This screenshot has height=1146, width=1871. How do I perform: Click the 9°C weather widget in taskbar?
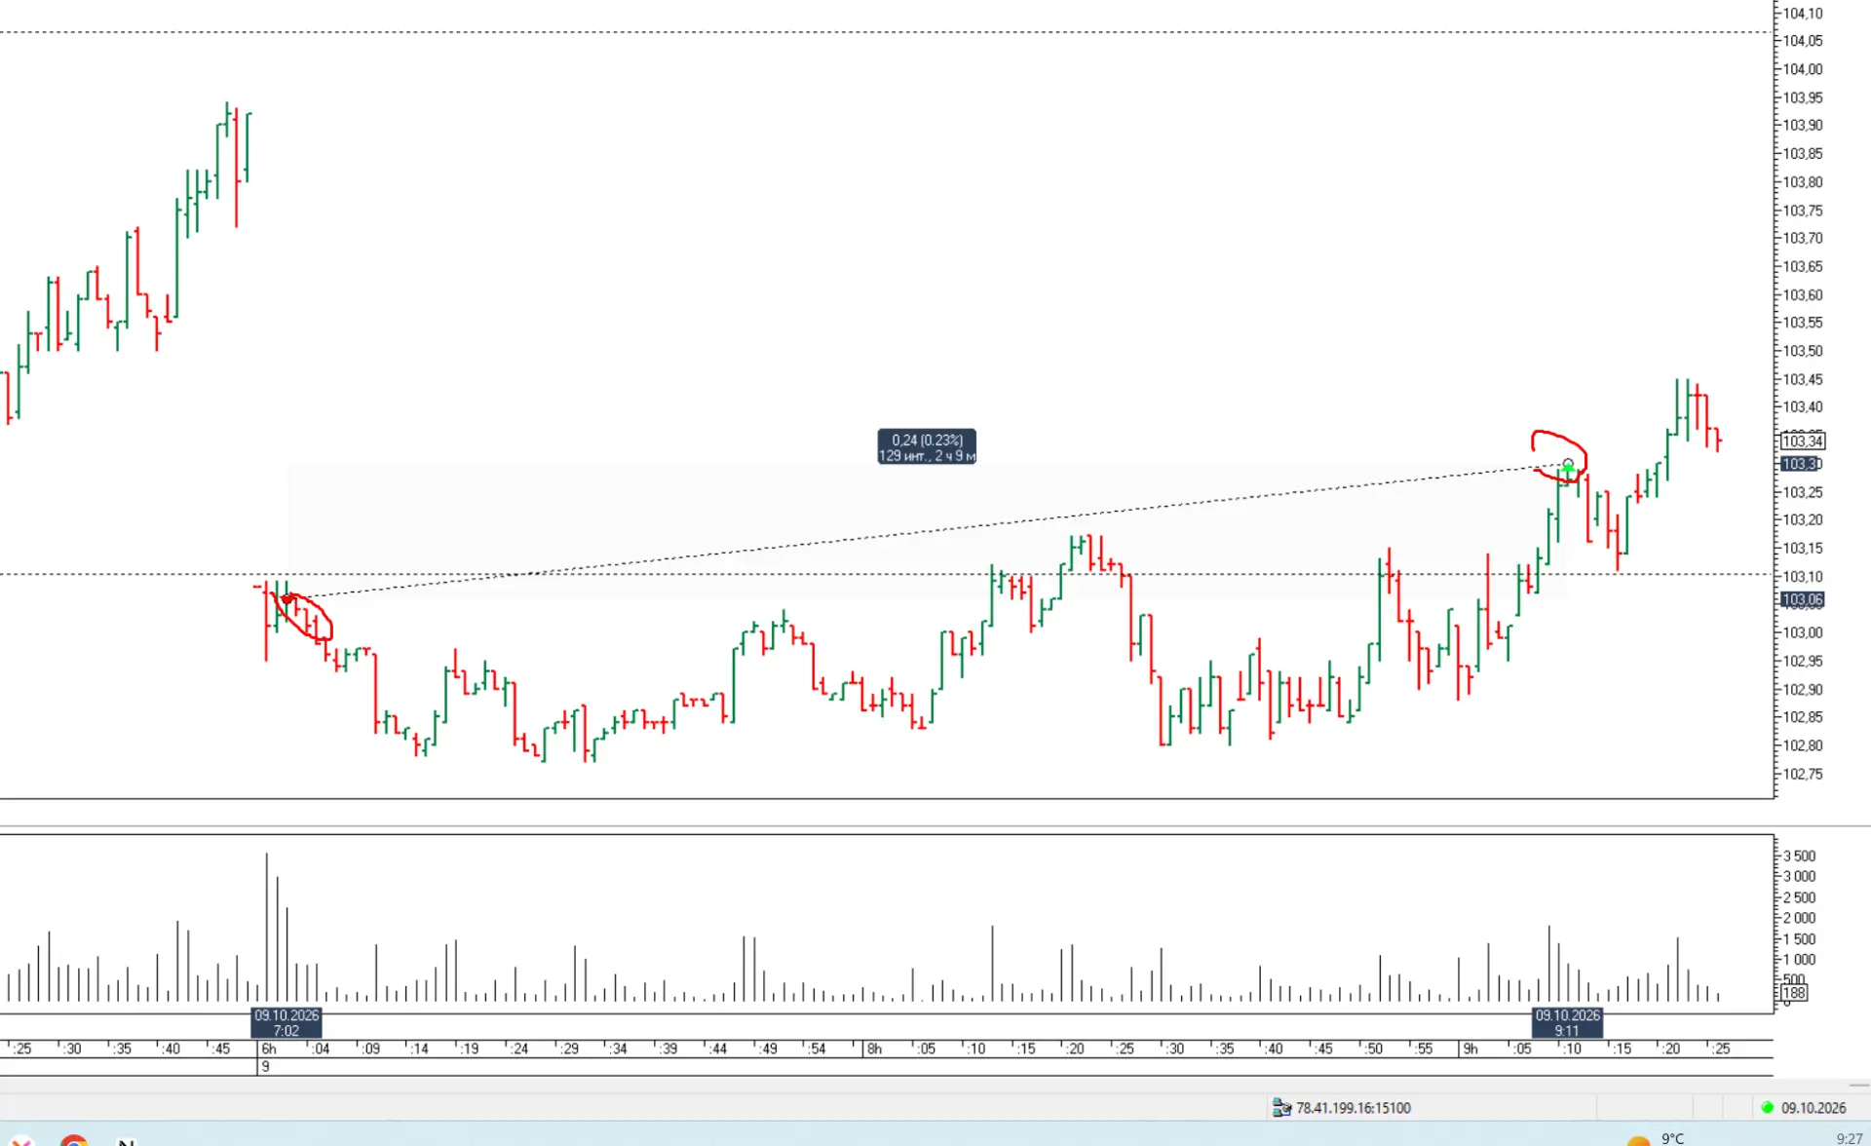pyautogui.click(x=1657, y=1138)
